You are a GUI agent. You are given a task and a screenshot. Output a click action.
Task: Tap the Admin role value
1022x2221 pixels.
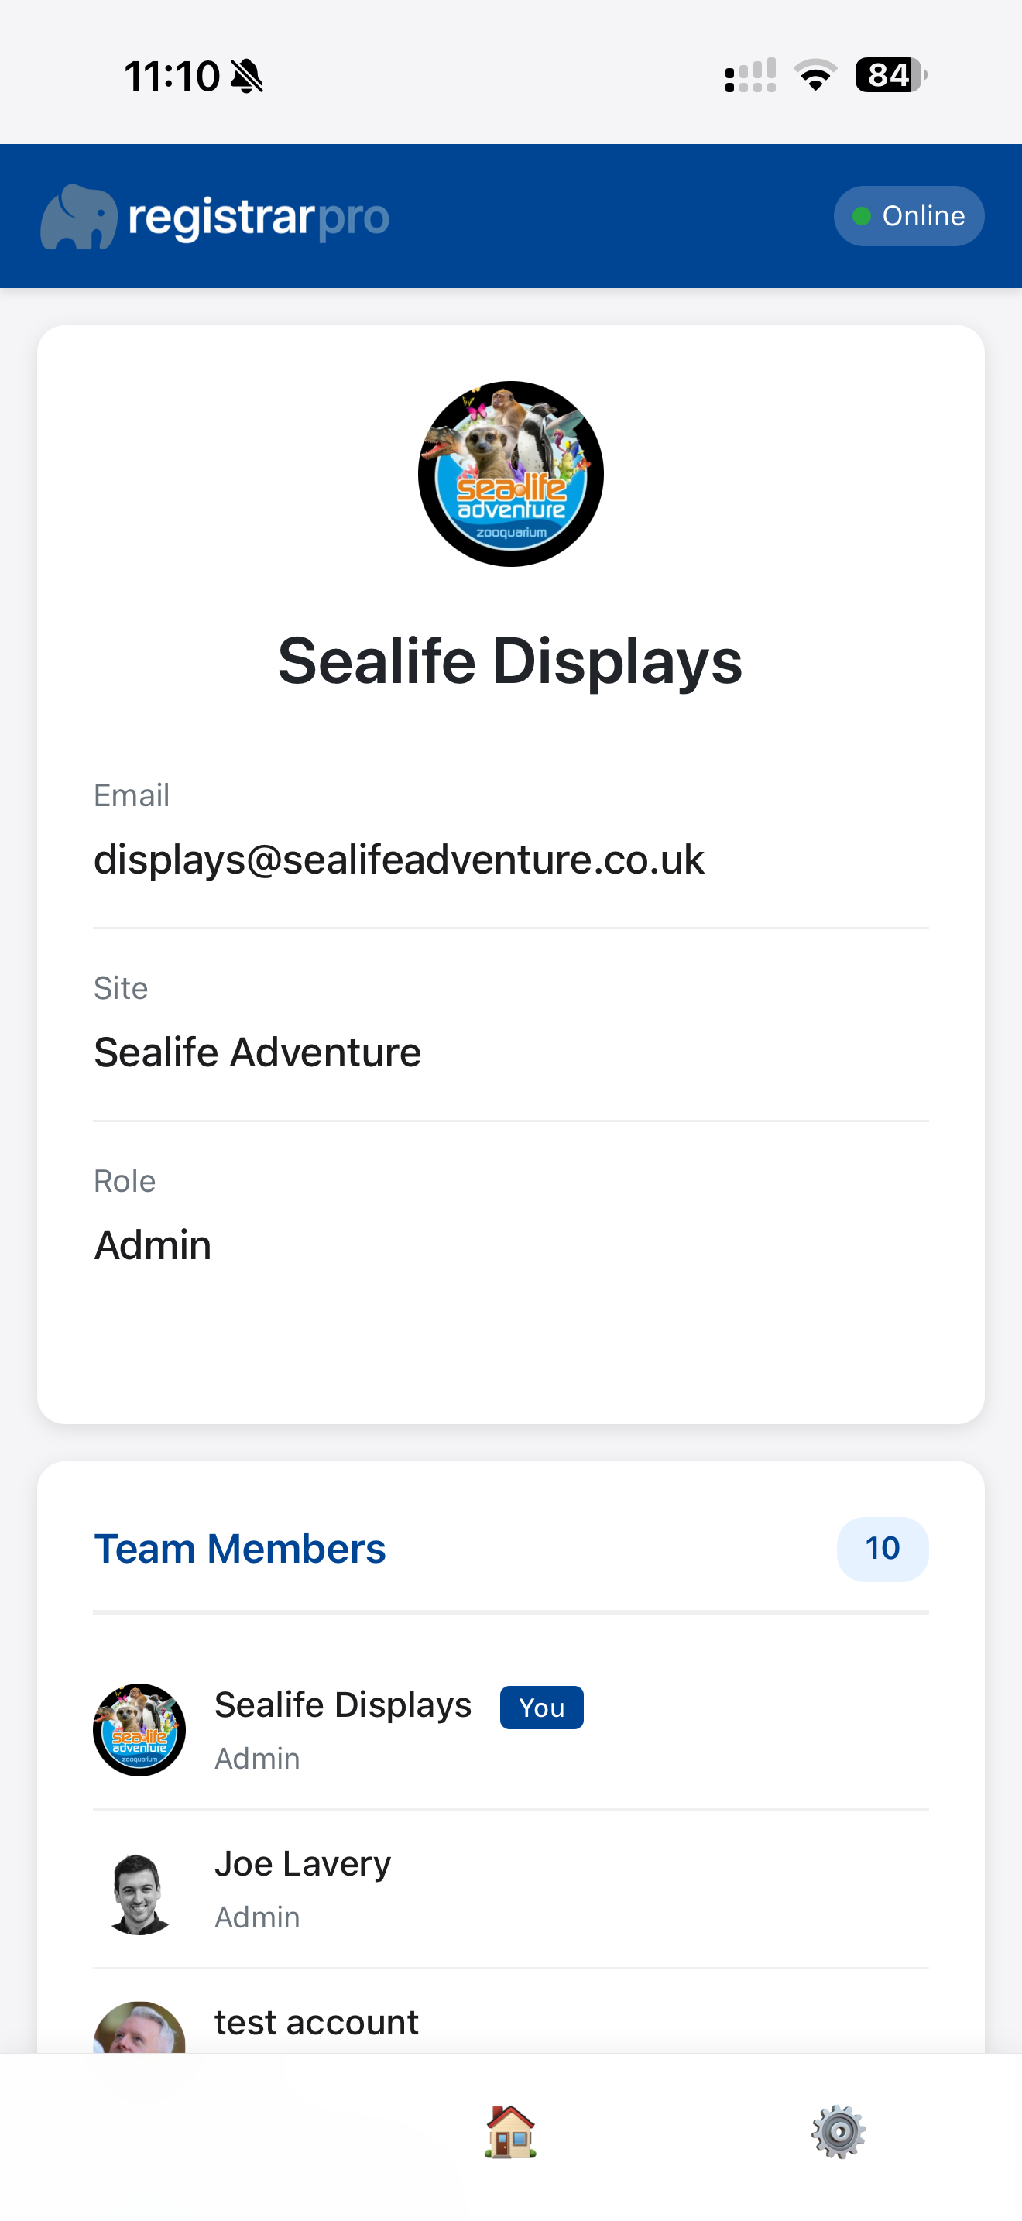pyautogui.click(x=153, y=1245)
